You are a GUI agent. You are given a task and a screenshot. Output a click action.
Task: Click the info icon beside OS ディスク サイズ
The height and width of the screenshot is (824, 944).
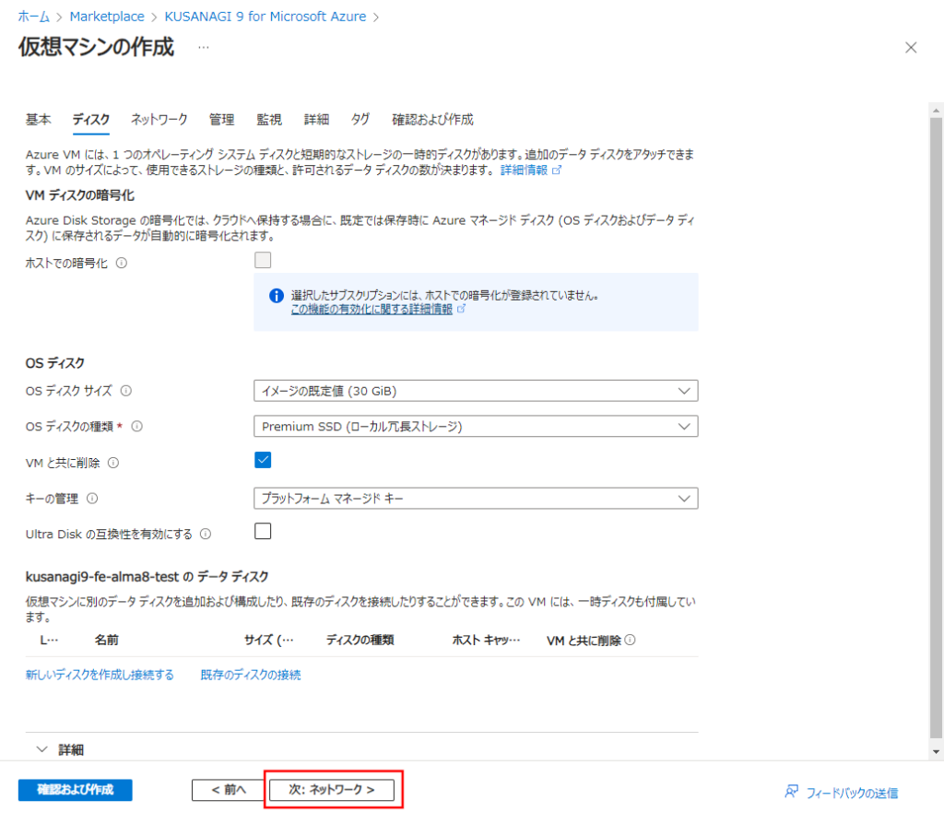(x=125, y=391)
